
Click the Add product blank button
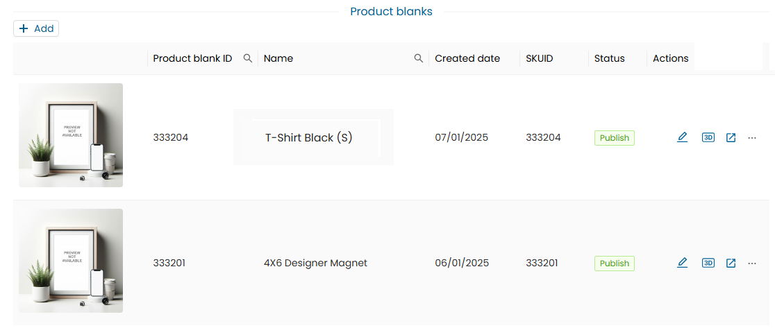click(36, 28)
